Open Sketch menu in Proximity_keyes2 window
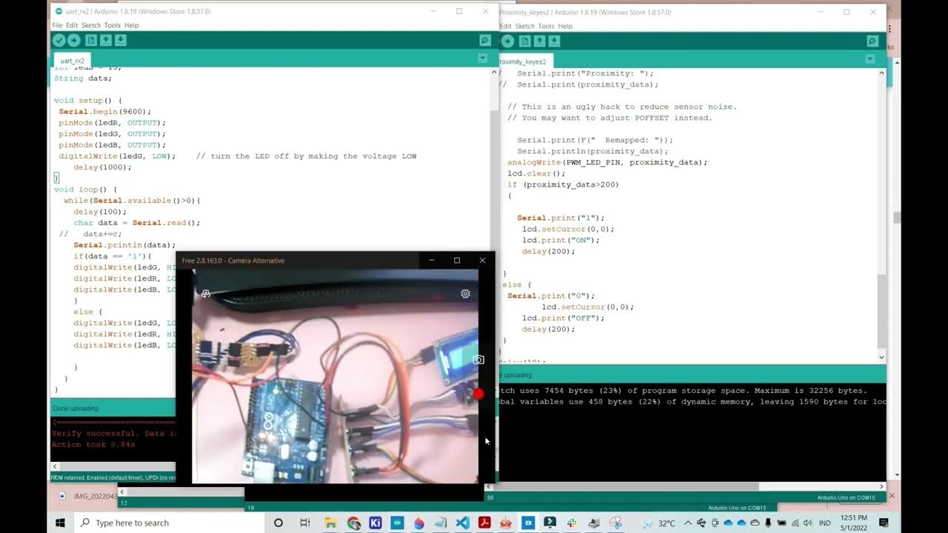Viewport: 948px width, 533px height. (524, 26)
